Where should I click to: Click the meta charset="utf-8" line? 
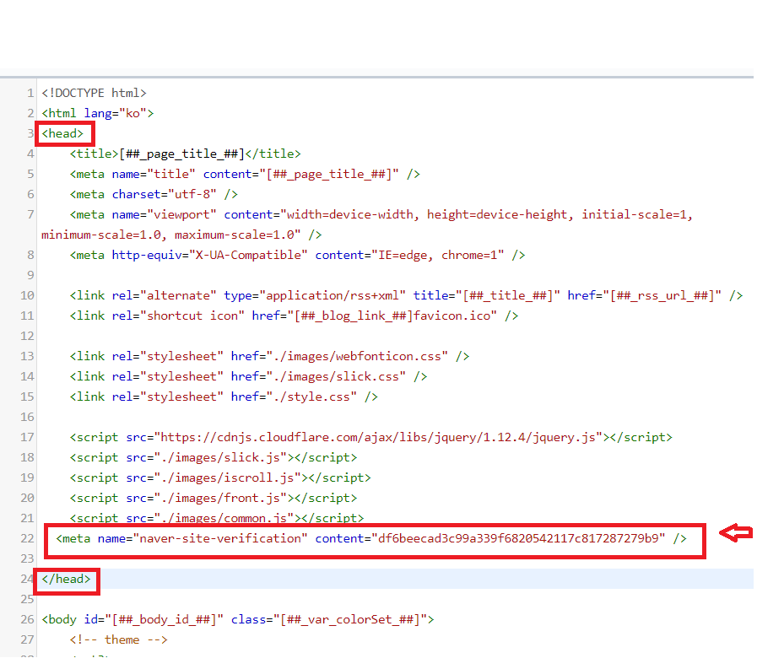(x=154, y=194)
